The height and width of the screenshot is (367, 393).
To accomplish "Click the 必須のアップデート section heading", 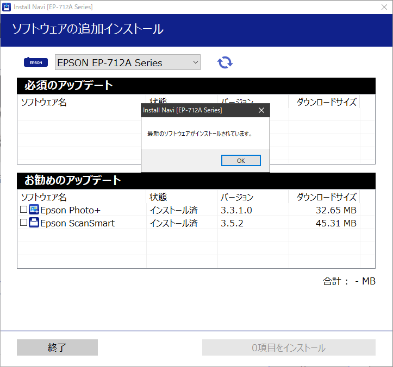I will 68,85.
